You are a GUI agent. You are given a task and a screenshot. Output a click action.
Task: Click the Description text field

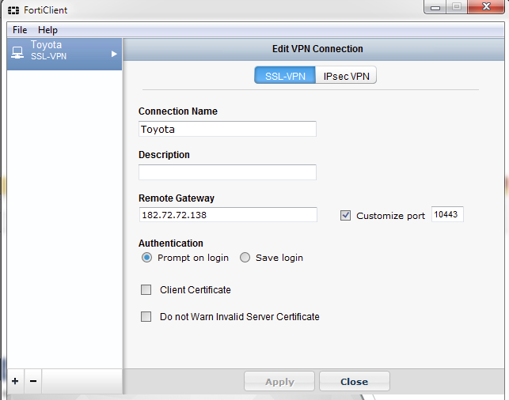pyautogui.click(x=227, y=172)
